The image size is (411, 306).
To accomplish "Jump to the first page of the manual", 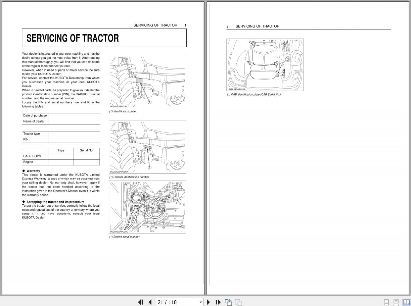I will click(x=140, y=302).
